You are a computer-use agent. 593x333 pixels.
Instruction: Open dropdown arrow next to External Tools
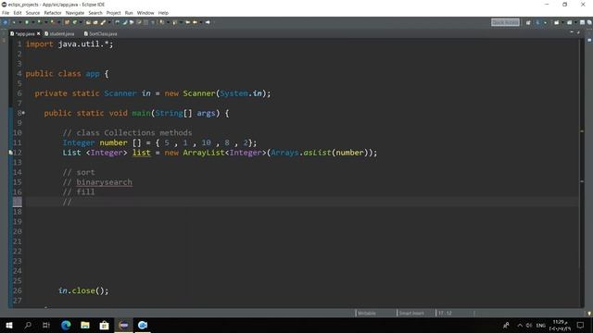pyautogui.click(x=59, y=22)
